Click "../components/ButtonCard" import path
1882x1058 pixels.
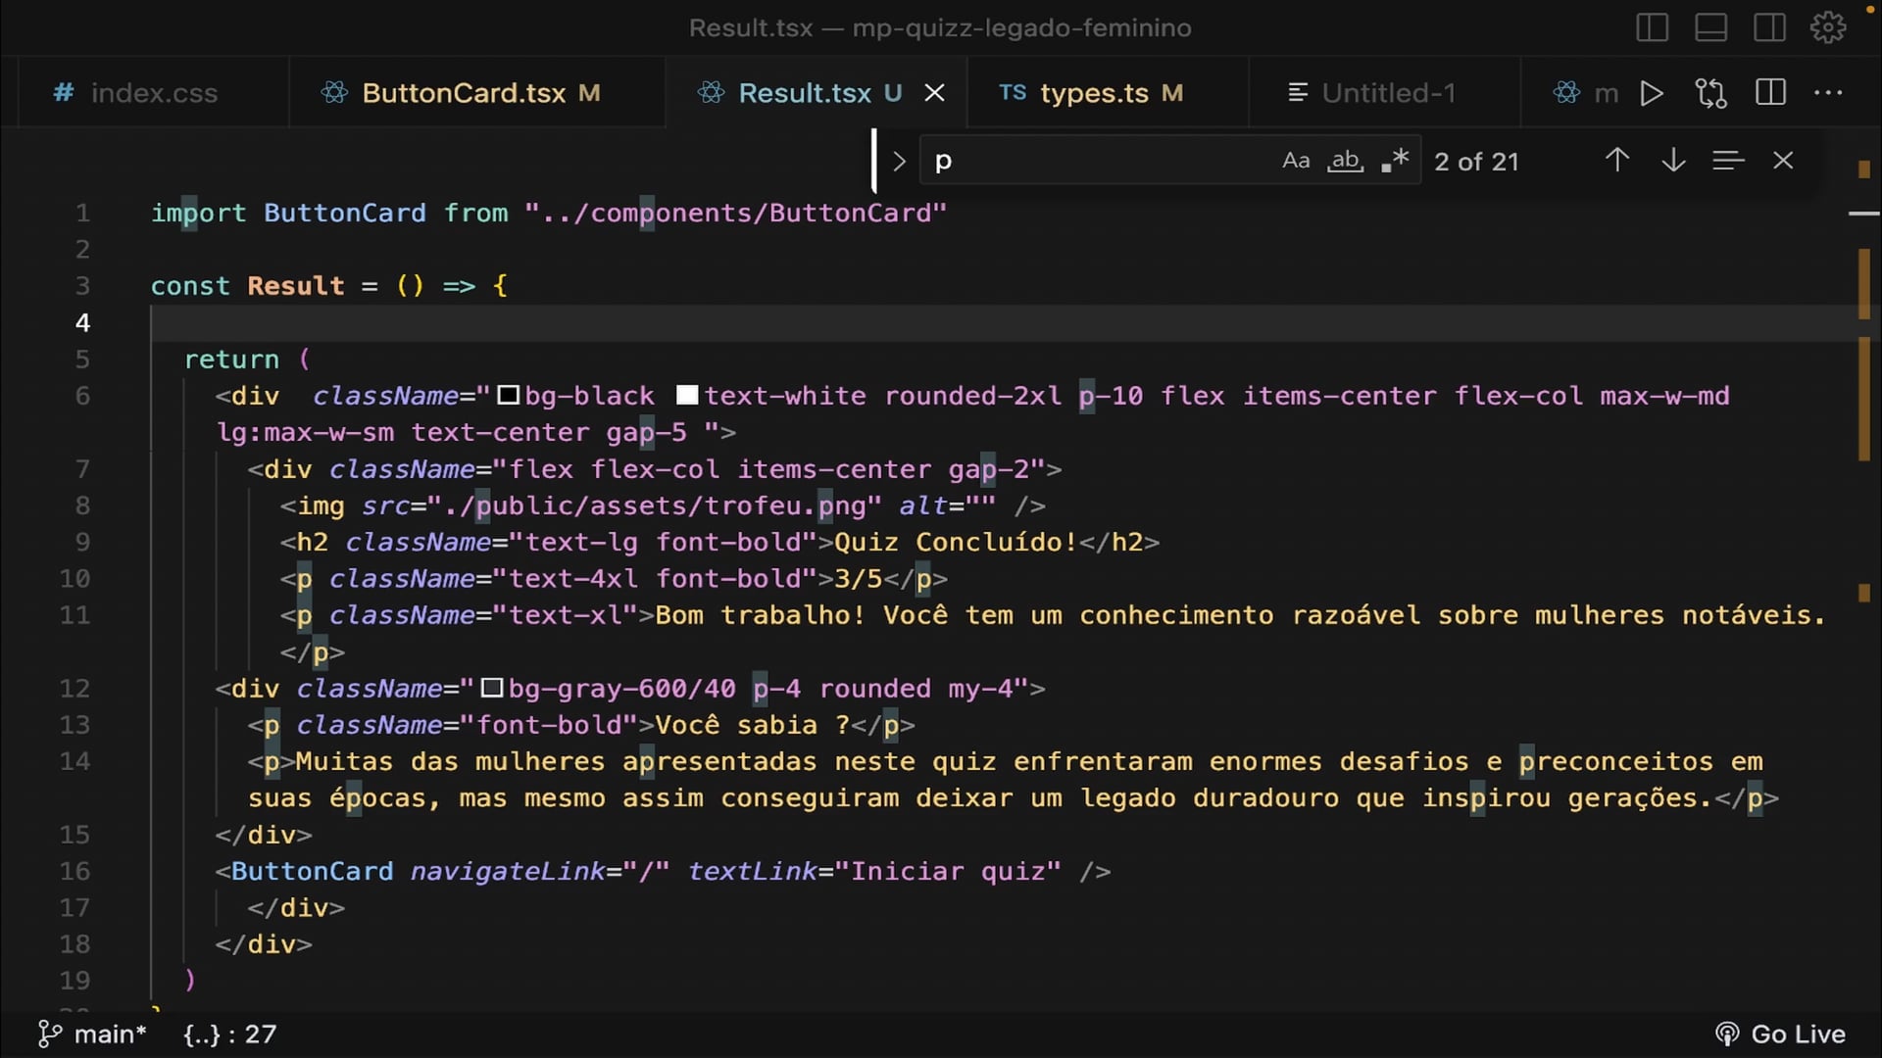coord(736,213)
